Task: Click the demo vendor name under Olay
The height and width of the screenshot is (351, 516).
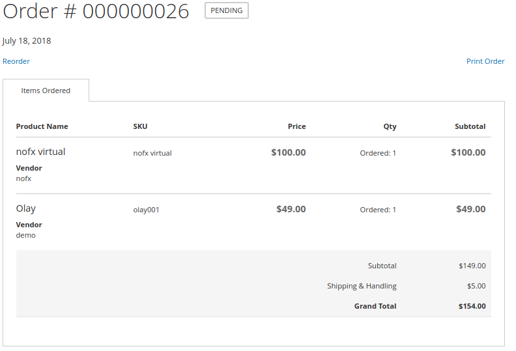Action: click(x=25, y=235)
